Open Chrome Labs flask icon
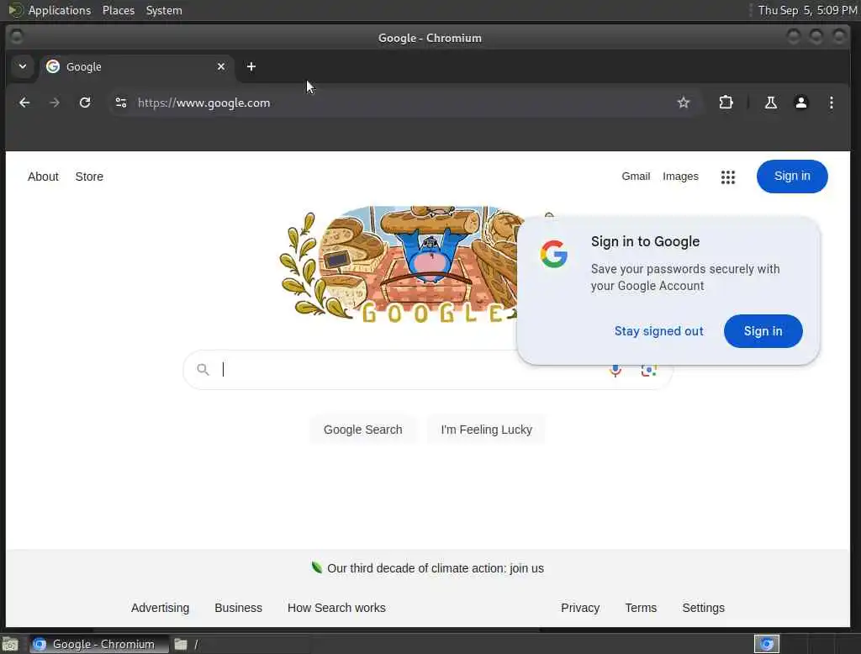The width and height of the screenshot is (861, 654). [x=770, y=103]
